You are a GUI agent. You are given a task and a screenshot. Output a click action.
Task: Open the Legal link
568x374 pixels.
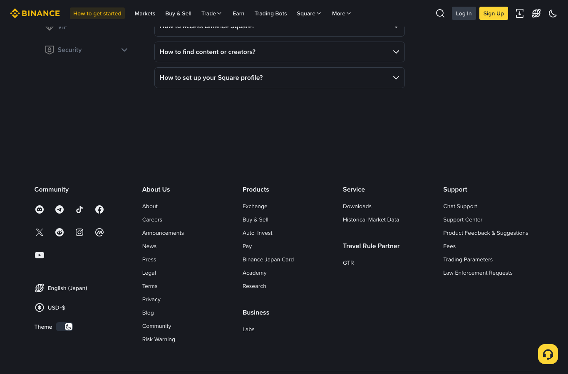149,273
